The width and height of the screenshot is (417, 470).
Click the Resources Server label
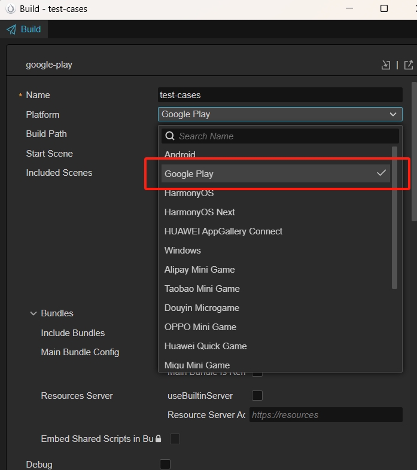pyautogui.click(x=77, y=396)
